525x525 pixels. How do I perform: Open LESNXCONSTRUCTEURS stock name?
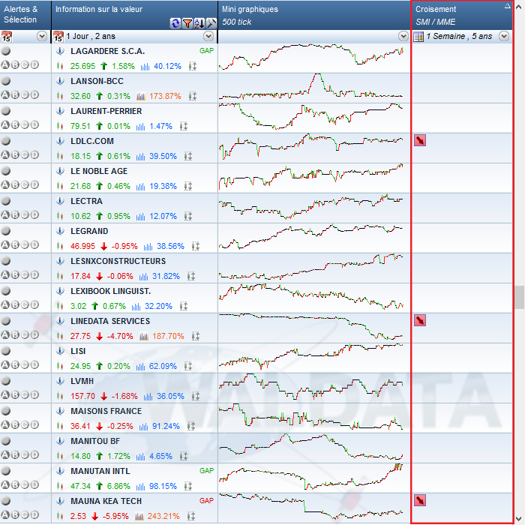(x=118, y=261)
